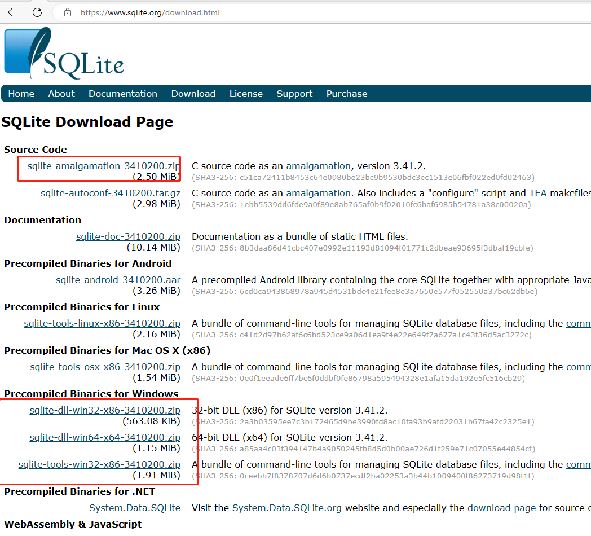Download sqlite-dll-win64-x64-3410200.zip
The image size is (591, 536).
(105, 437)
